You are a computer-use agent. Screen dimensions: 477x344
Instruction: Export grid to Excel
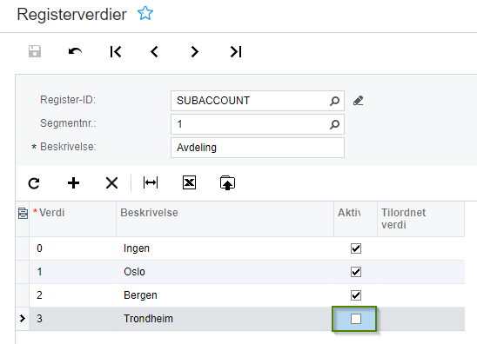click(189, 182)
